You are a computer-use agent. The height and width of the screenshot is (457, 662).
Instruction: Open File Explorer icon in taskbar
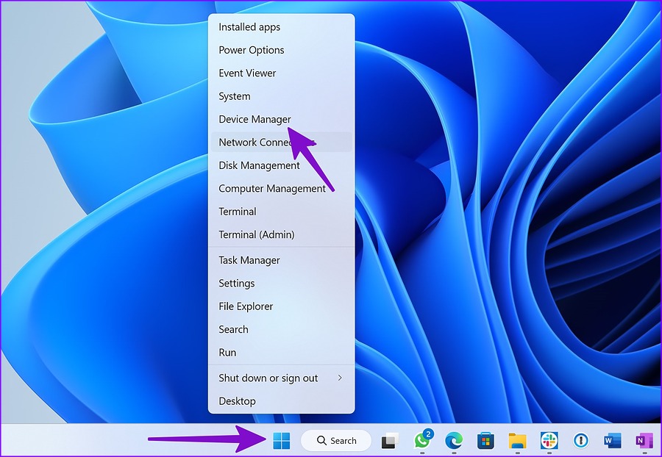tap(517, 441)
